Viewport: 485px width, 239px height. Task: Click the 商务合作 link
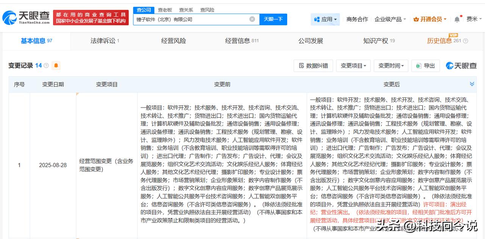coord(357,19)
